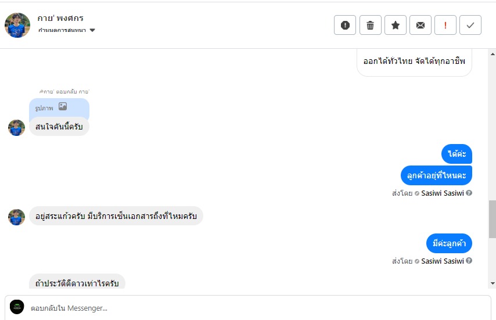
Task: Click contact name กาย' พงศกร in header
Action: coord(60,18)
